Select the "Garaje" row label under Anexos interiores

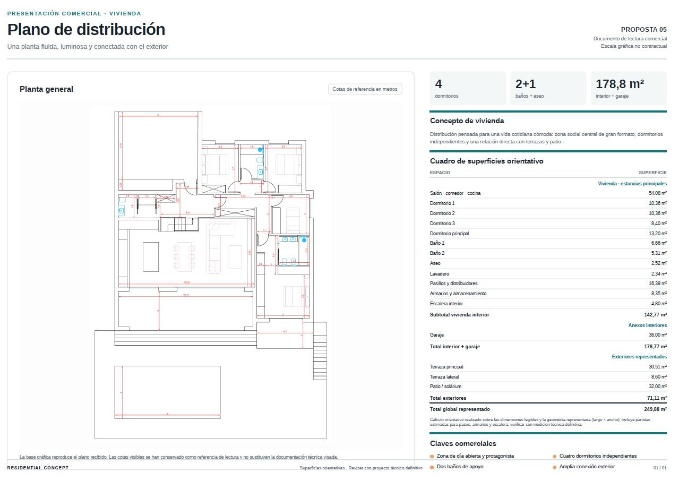click(x=437, y=335)
